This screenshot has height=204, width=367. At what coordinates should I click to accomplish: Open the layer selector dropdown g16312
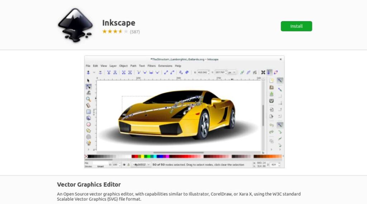[140, 165]
